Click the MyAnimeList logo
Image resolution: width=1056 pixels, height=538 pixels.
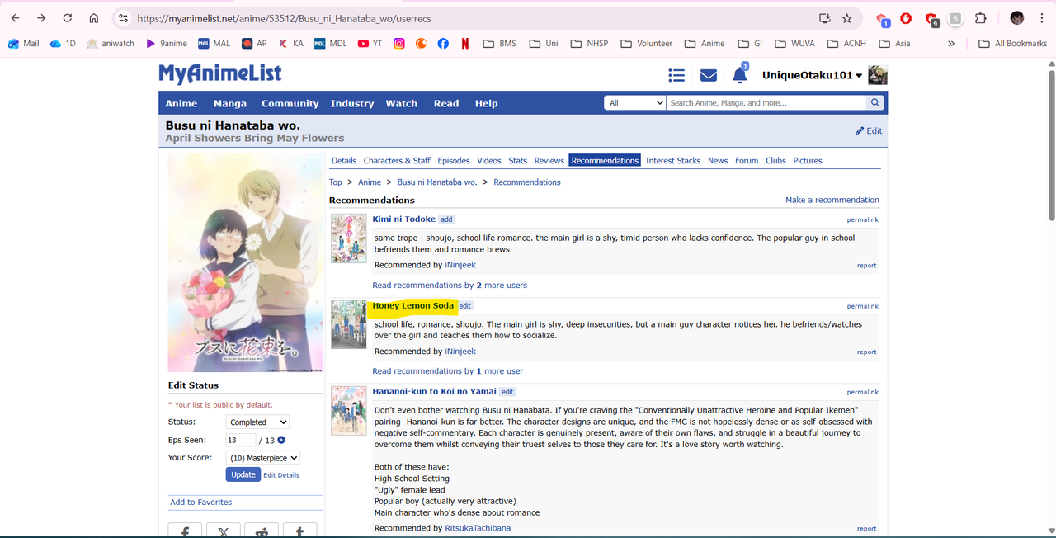[x=220, y=74]
